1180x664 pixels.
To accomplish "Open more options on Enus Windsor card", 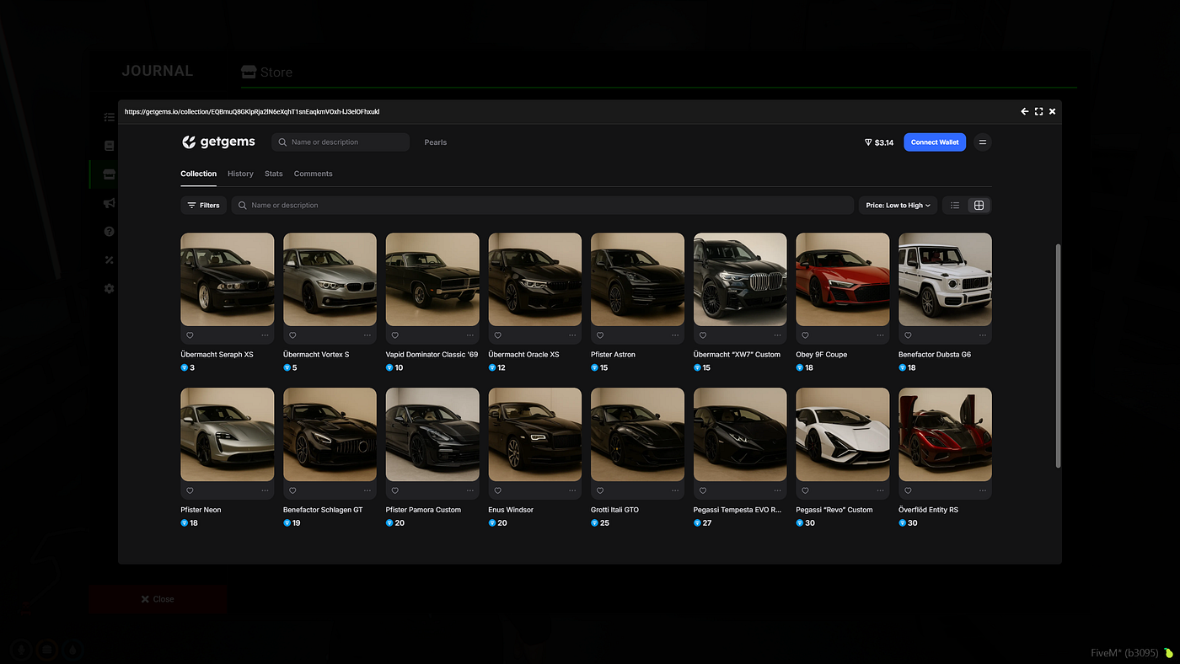I will [x=572, y=490].
